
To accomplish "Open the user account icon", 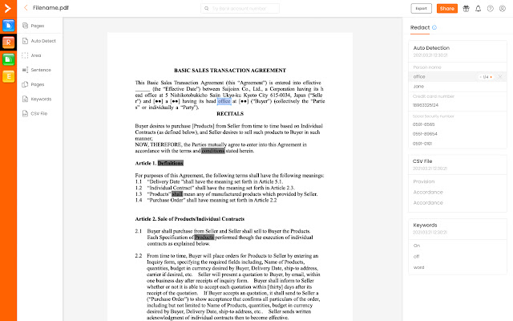I will [503, 9].
